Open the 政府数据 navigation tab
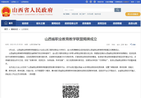 (117, 23)
